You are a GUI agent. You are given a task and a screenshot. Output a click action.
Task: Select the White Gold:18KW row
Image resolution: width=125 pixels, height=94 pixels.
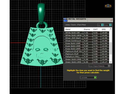coord(87,35)
